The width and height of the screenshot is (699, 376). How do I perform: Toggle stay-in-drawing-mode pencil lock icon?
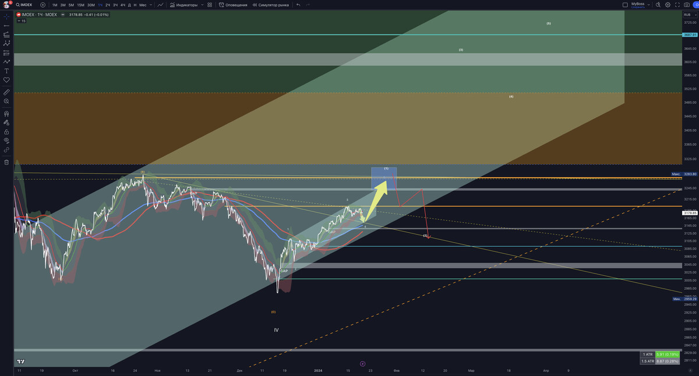[6, 123]
